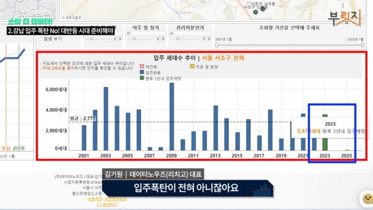This screenshot has height=210, width=373.
Task: Click the pink 재건축 legend swatch
Action: pyautogui.click(x=142, y=66)
